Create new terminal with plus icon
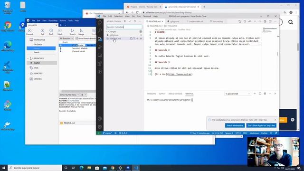This screenshot has height=171, width=304. coord(255,94)
